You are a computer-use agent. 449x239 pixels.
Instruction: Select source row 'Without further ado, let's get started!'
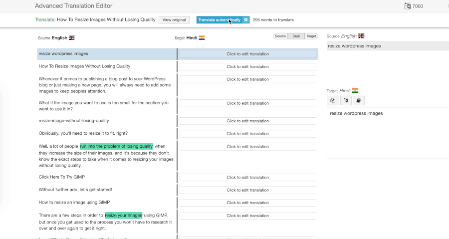click(x=75, y=190)
